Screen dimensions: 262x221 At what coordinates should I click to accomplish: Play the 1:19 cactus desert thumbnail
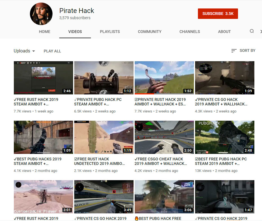(x=104, y=137)
